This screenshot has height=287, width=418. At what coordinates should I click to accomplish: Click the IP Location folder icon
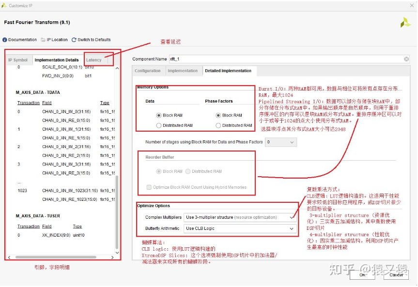[43, 40]
